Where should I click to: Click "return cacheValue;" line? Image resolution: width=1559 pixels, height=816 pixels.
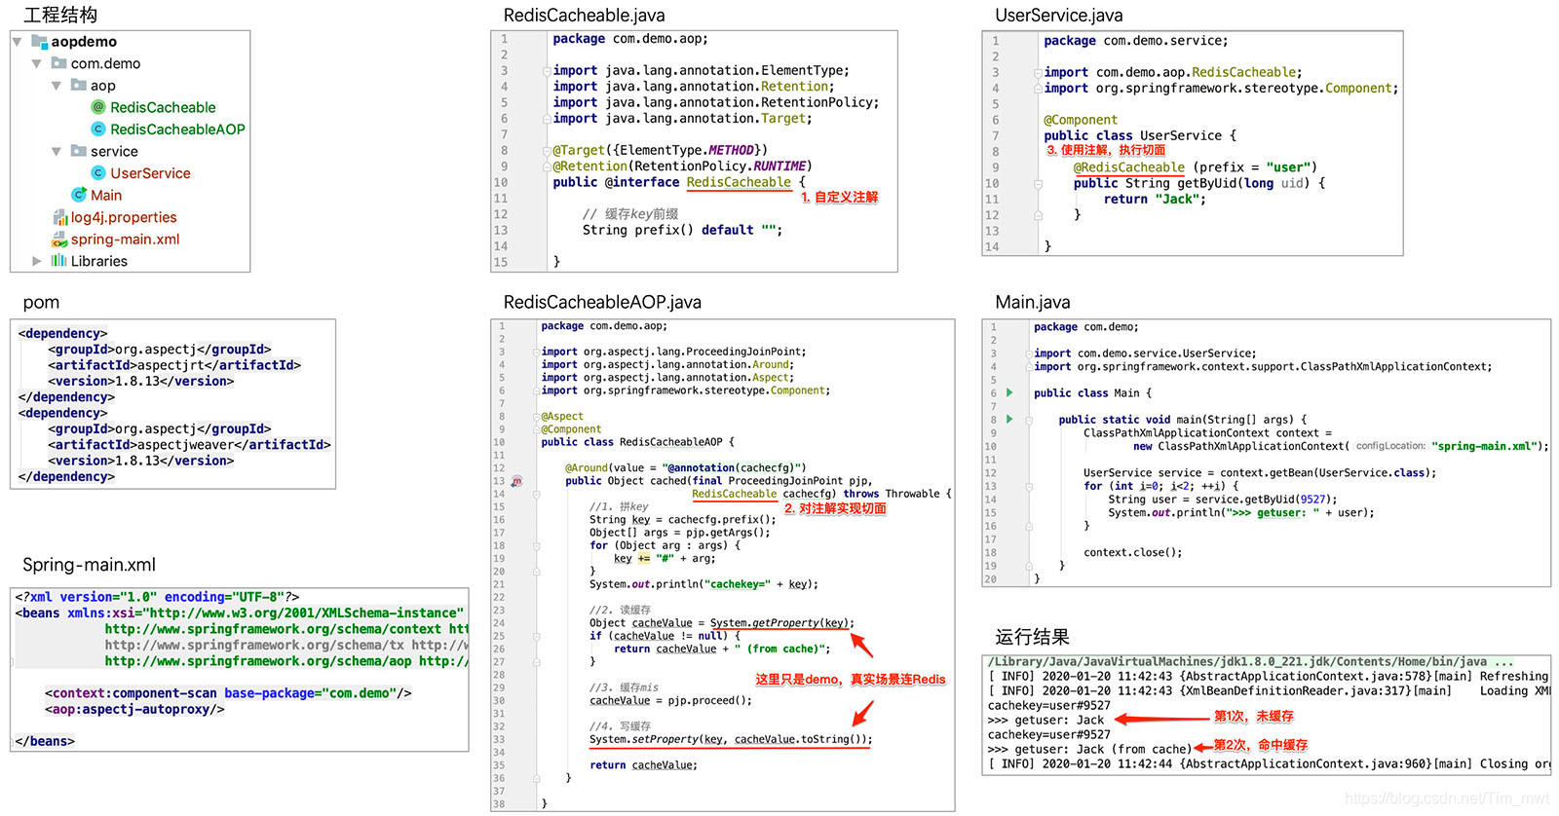643,765
